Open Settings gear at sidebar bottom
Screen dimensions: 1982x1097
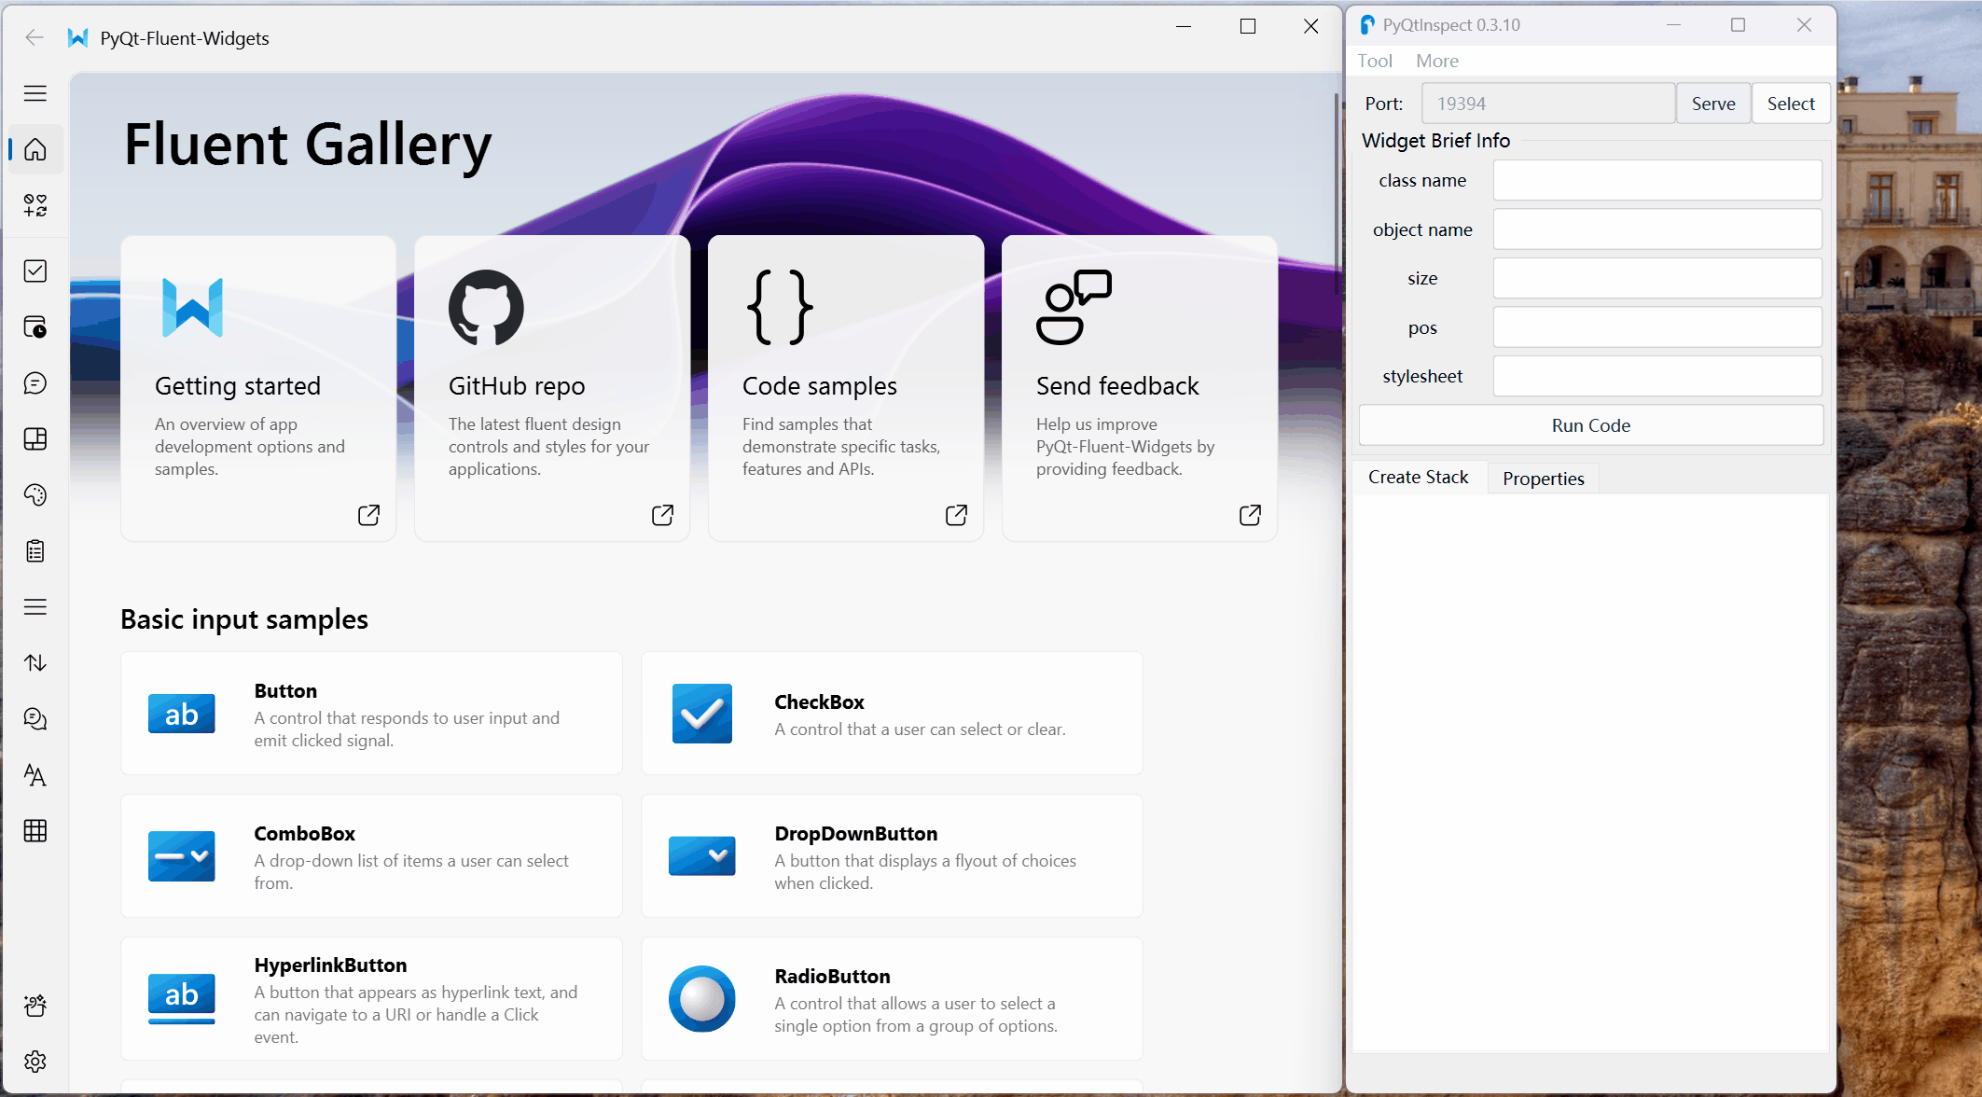coord(35,1062)
